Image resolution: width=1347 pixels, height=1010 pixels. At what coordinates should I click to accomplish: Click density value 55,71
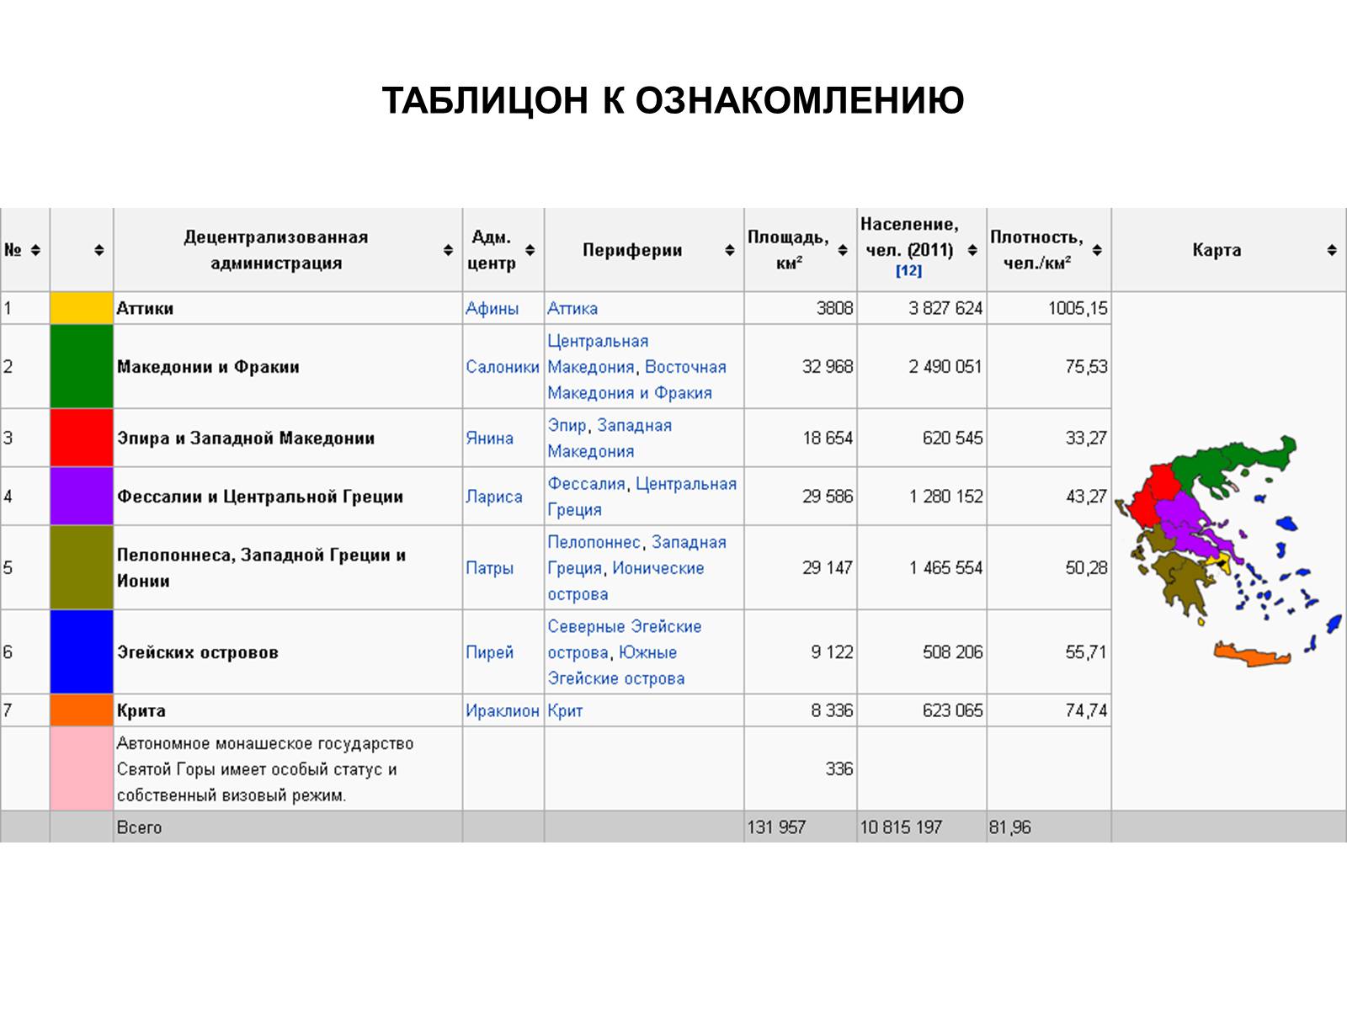pos(1086,652)
